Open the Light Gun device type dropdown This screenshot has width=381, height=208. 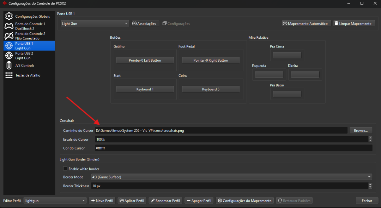(95, 24)
